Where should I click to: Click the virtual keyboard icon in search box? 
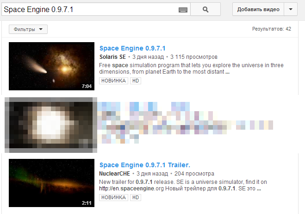click(183, 10)
